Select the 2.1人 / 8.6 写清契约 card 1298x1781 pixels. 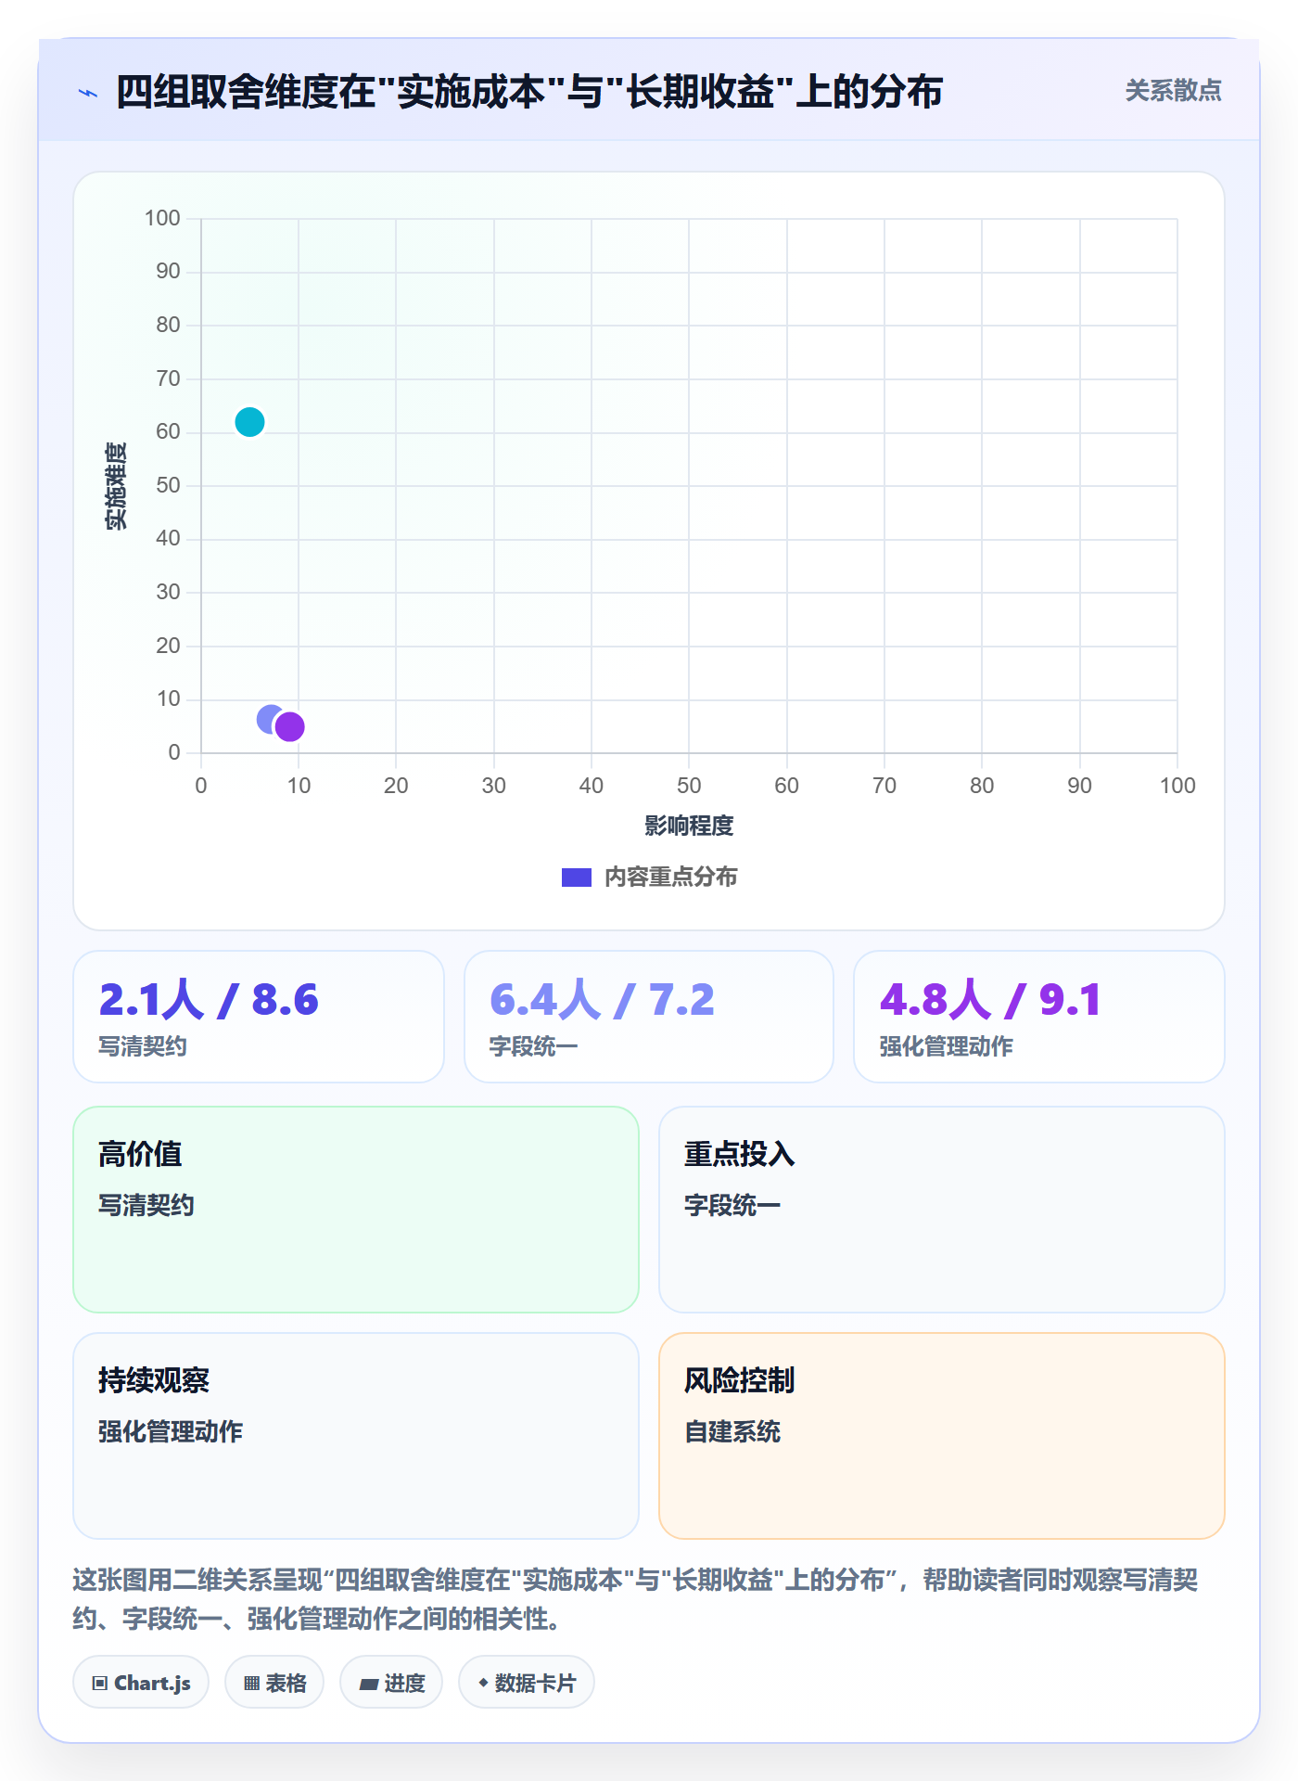click(x=259, y=1017)
